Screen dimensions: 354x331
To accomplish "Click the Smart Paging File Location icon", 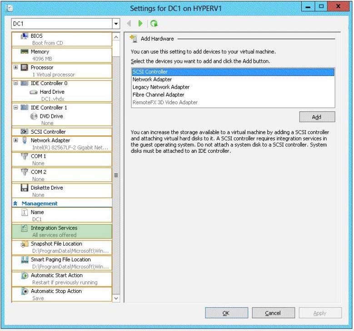I will pos(25,260).
